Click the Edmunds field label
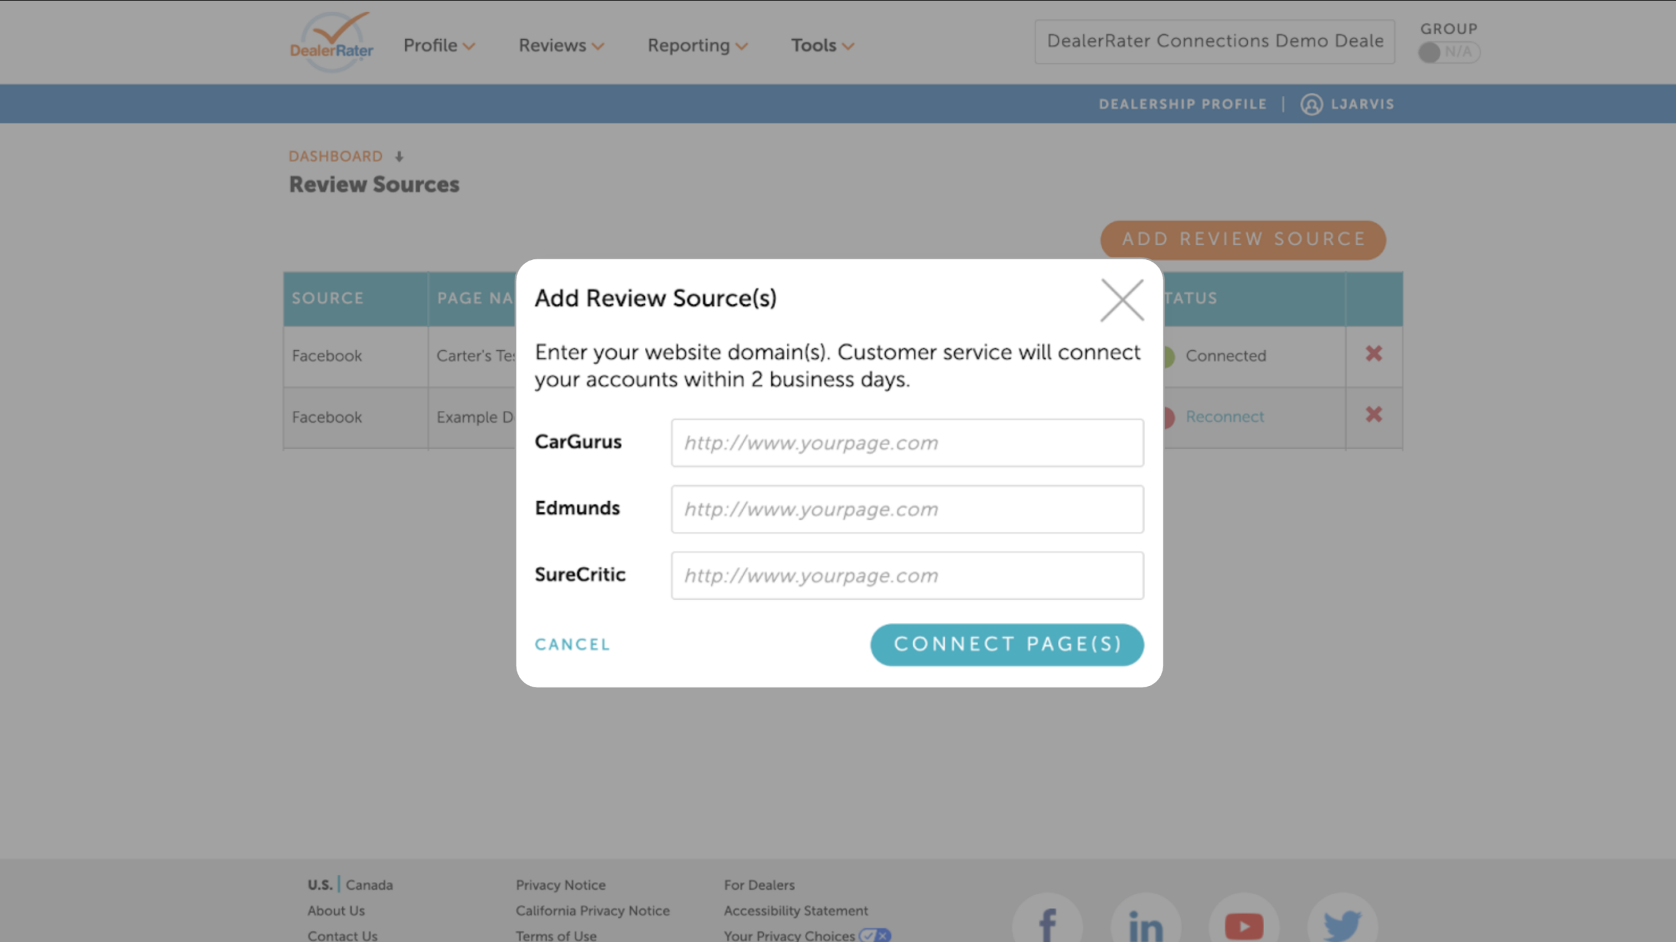 [x=577, y=508]
